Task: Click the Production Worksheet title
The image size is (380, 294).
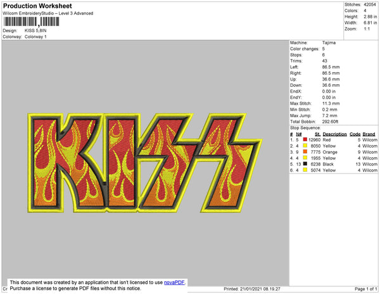Action: coord(37,6)
